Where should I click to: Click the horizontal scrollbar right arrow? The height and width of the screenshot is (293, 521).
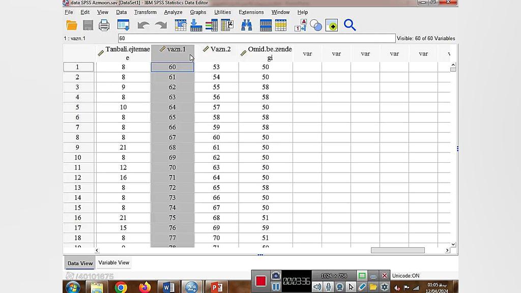[447, 250]
